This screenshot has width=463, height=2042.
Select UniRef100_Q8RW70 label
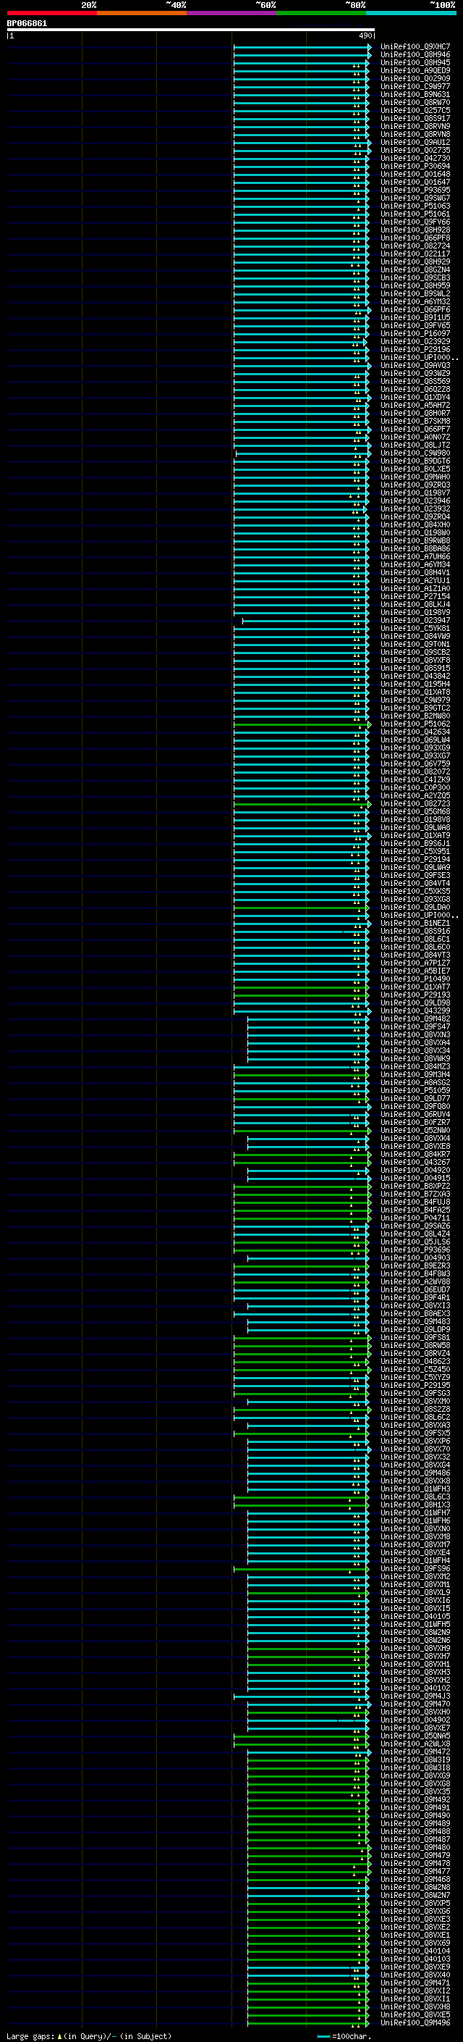415,102
